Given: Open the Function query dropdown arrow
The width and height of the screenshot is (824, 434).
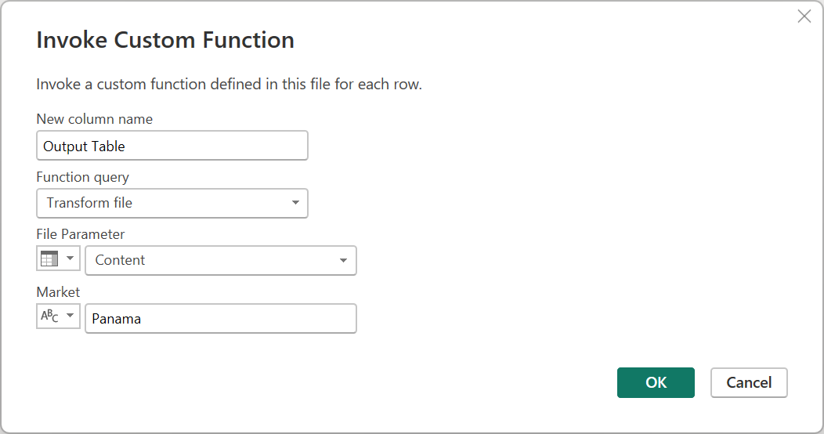Looking at the screenshot, I should click(x=295, y=203).
